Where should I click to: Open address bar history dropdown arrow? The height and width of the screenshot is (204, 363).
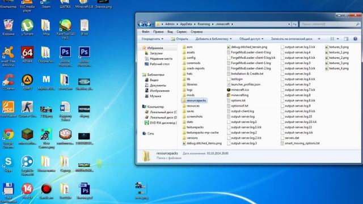click(x=289, y=24)
